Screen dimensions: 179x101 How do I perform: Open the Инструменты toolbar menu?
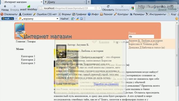(x=156, y=14)
